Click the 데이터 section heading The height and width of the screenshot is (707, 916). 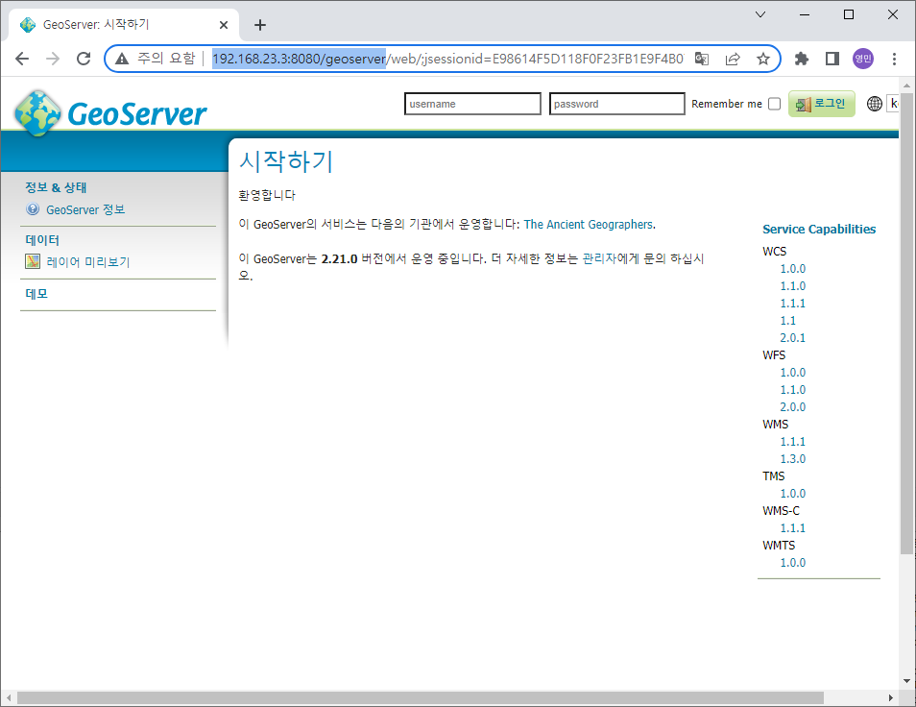point(42,240)
